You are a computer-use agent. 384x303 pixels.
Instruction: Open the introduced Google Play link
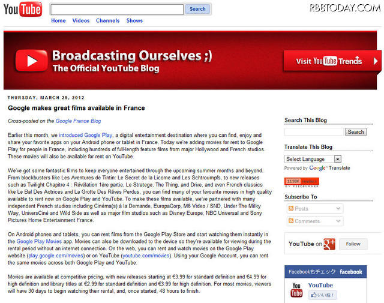pyautogui.click(x=86, y=135)
